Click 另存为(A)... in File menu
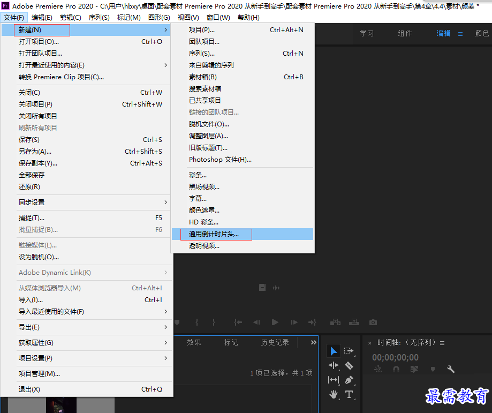 click(86, 152)
